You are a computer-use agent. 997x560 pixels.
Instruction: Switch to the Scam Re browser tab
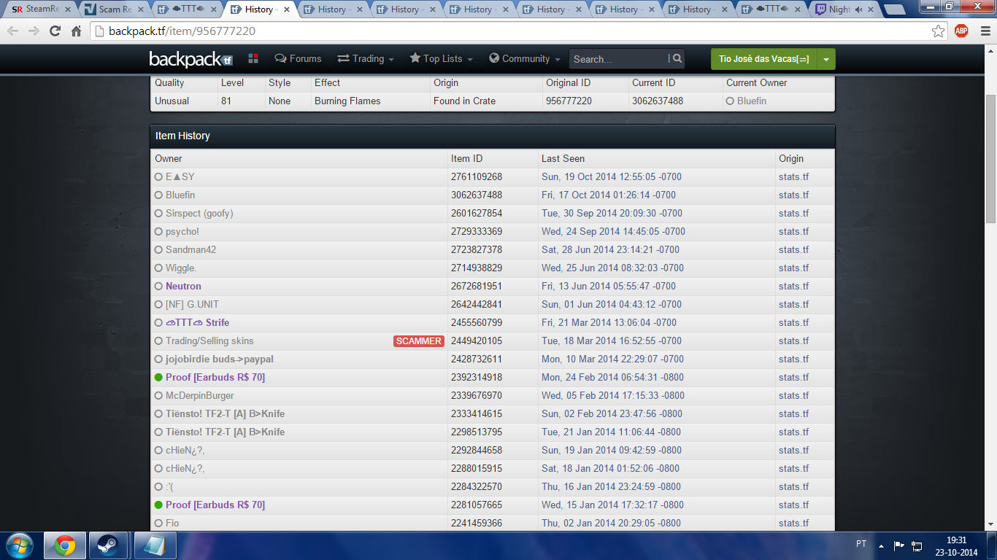[x=113, y=9]
